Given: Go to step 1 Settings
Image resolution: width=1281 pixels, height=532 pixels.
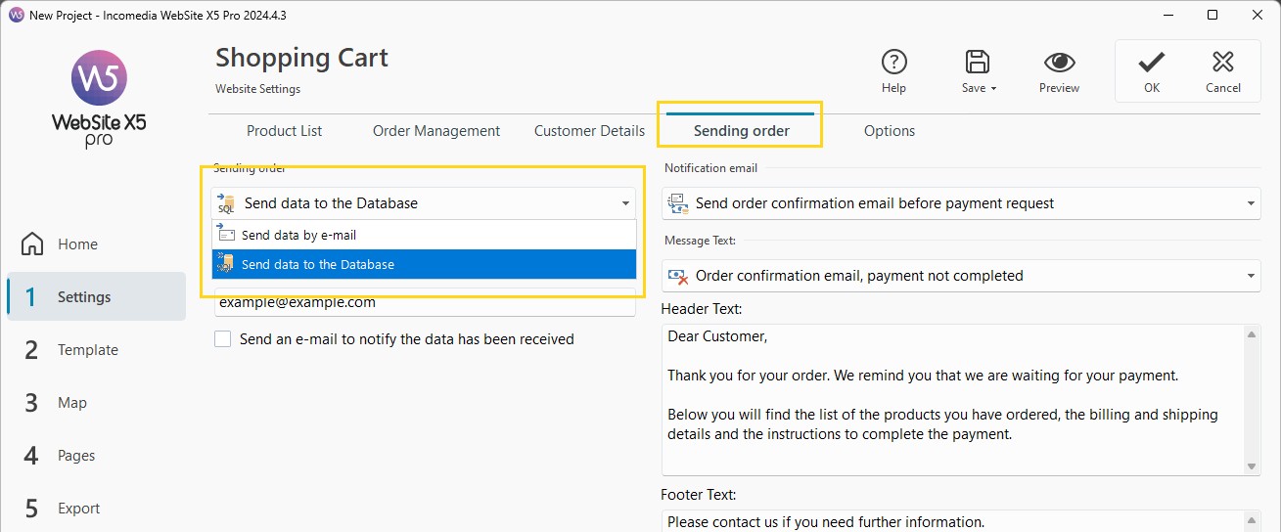Looking at the screenshot, I should 96,296.
